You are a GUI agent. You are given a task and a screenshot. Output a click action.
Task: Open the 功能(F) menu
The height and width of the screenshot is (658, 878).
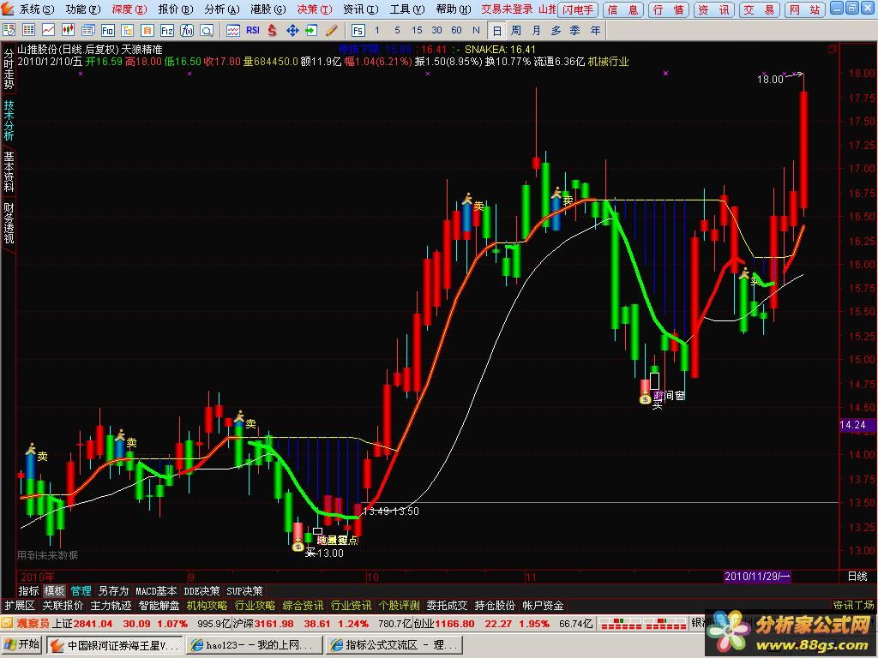click(x=82, y=9)
